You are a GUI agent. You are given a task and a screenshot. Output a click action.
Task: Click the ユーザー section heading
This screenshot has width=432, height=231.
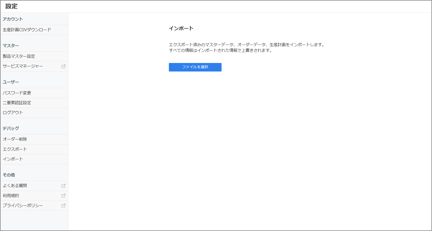coord(11,82)
